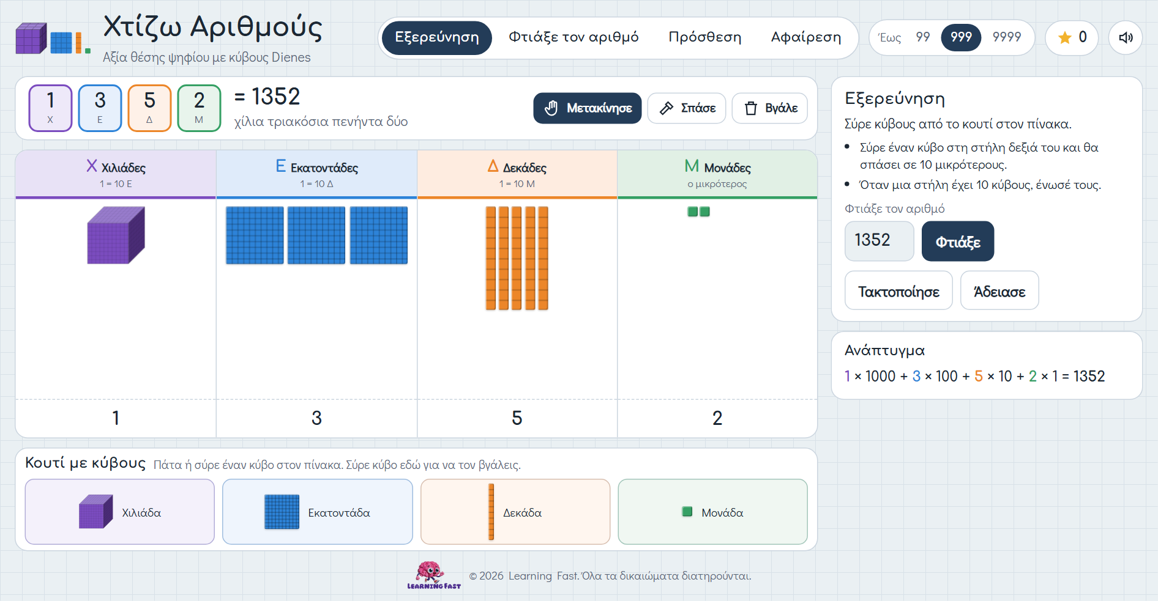Screen dimensions: 1158x601
Task: Add an Εκατοντάδα flat from the box
Action: pyautogui.click(x=318, y=512)
